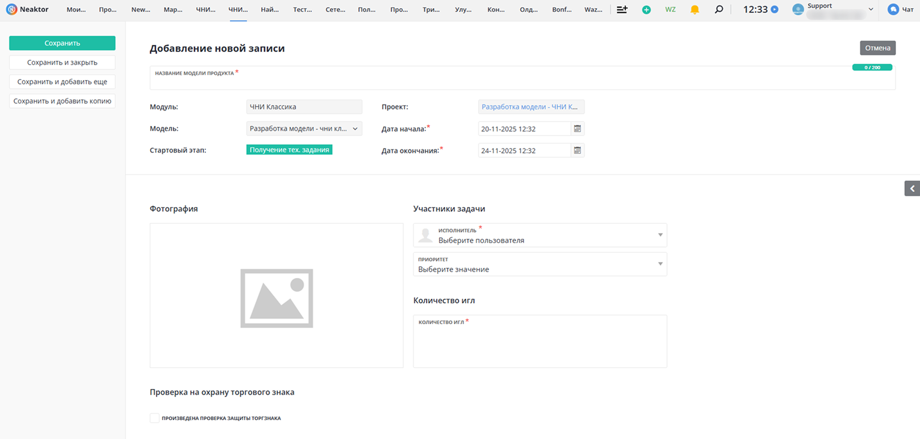Screen dimensions: 920x439
Task: Open the Чат chat icon
Action: pos(893,10)
